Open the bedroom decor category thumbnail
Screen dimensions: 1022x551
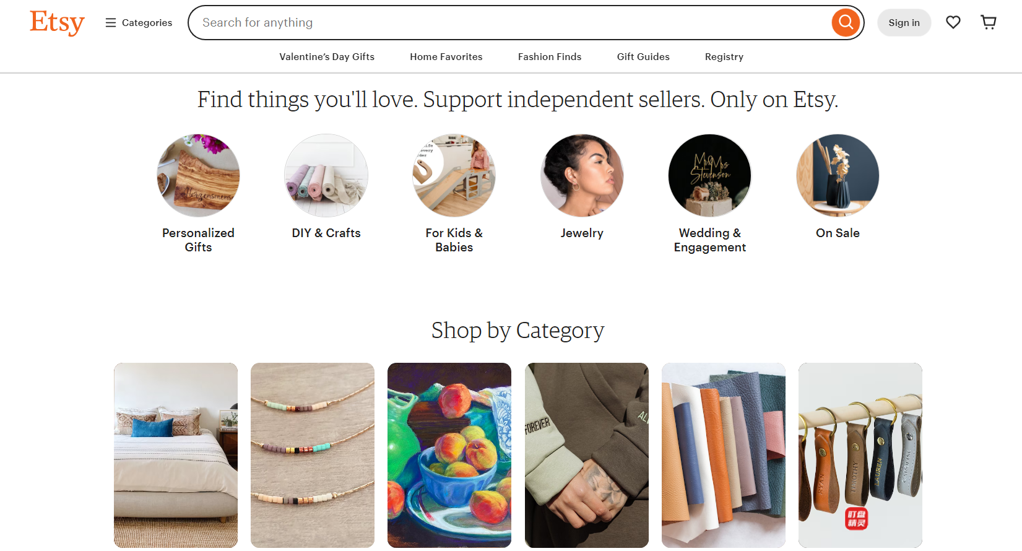click(176, 455)
